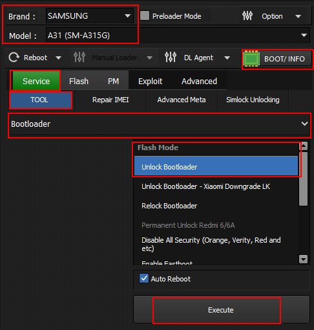The width and height of the screenshot is (314, 330).
Task: Click the list scrollbar up arrow
Action: point(304,146)
